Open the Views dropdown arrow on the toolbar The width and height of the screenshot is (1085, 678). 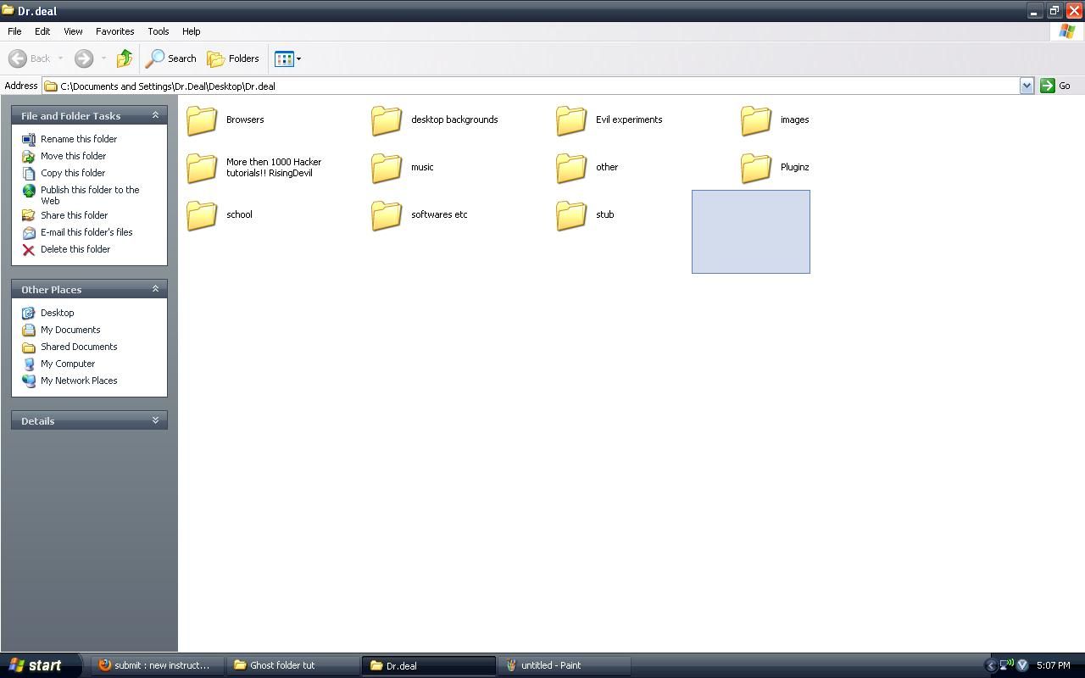[297, 58]
